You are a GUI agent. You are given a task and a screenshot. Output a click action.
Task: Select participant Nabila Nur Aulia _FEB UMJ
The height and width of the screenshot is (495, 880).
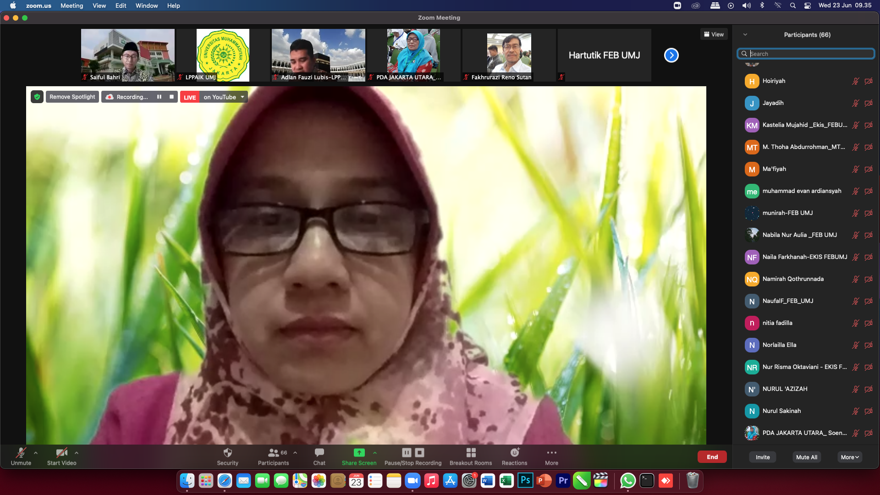[x=806, y=235]
